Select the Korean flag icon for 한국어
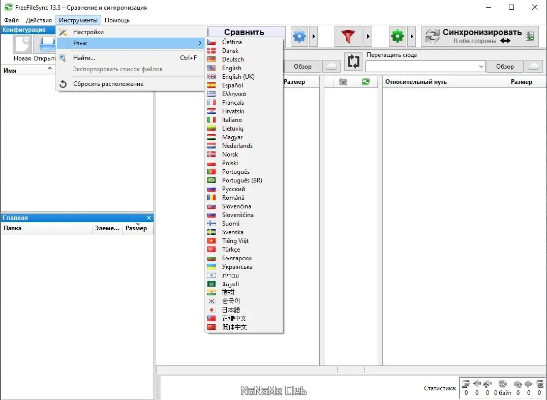 [211, 301]
